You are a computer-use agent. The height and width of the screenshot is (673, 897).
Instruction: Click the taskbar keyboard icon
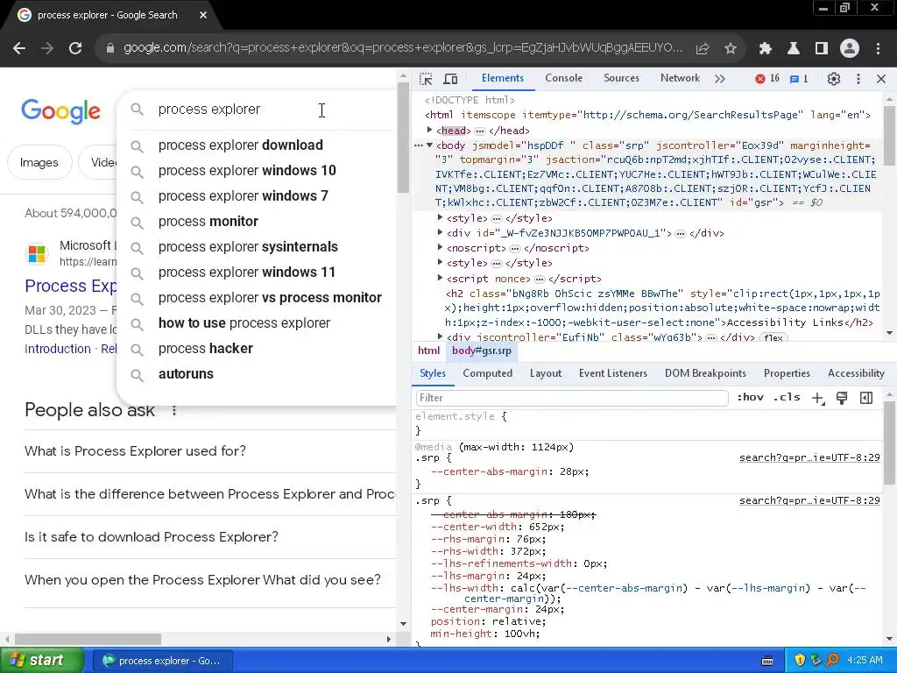[x=767, y=661]
